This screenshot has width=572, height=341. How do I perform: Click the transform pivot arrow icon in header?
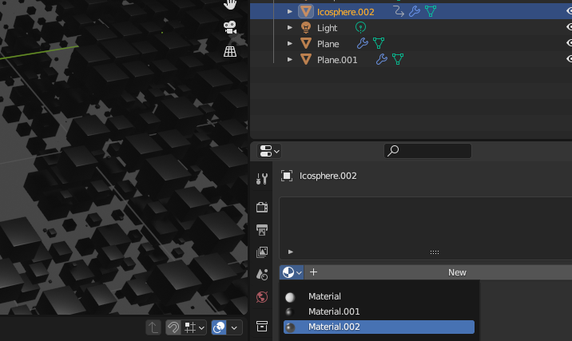(x=153, y=327)
